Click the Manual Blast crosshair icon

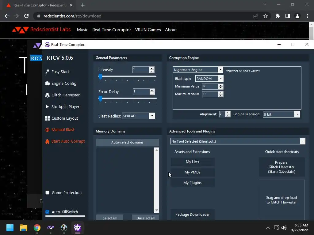47,130
